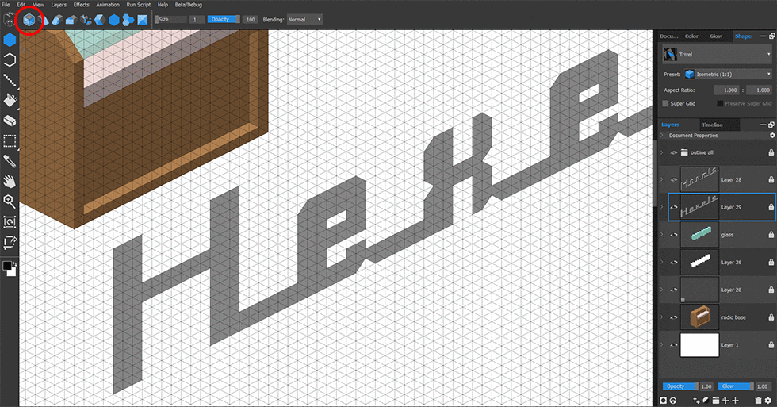Image resolution: width=777 pixels, height=407 pixels.
Task: Hide the radio base layer
Action: click(x=673, y=317)
